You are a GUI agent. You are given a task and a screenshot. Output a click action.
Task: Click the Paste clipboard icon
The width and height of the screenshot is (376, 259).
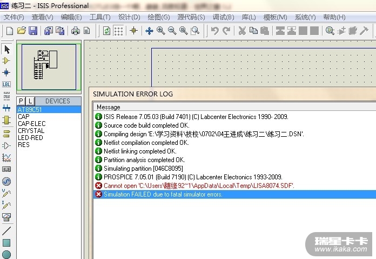click(265, 31)
